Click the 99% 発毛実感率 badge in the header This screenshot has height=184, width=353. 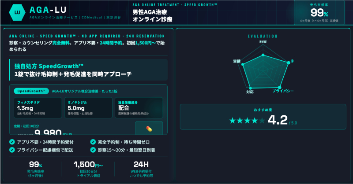coord(319,12)
